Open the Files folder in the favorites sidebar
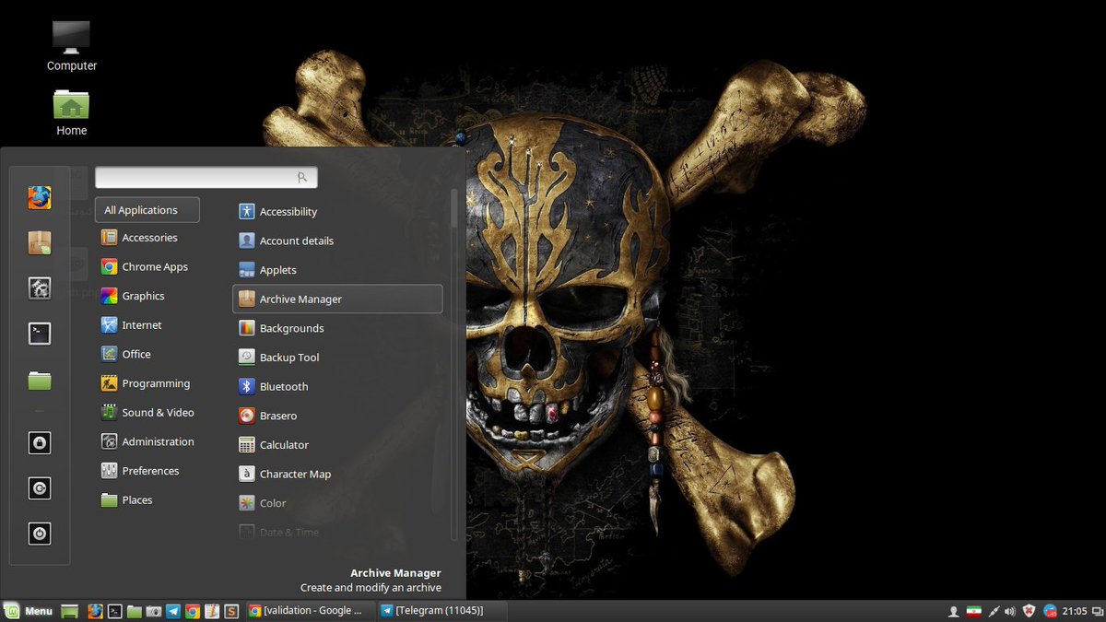Image resolution: width=1106 pixels, height=622 pixels. coord(39,380)
